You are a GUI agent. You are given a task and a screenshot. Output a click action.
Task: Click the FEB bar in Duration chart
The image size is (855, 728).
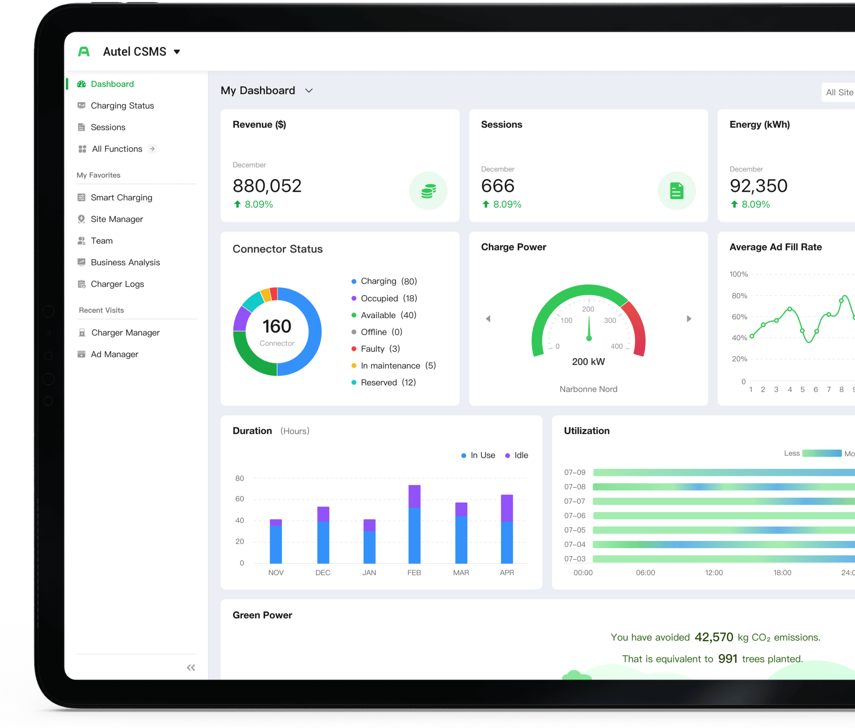tap(414, 524)
